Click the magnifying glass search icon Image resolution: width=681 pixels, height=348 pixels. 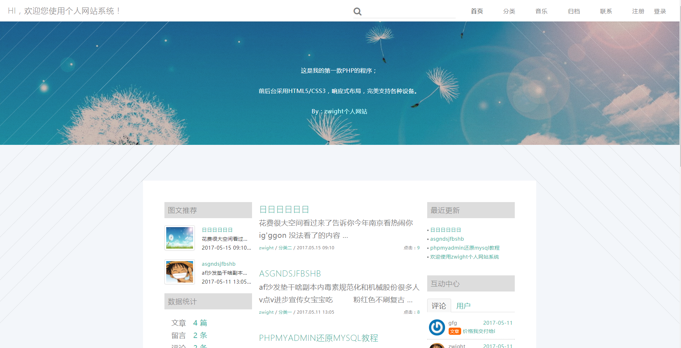(357, 11)
